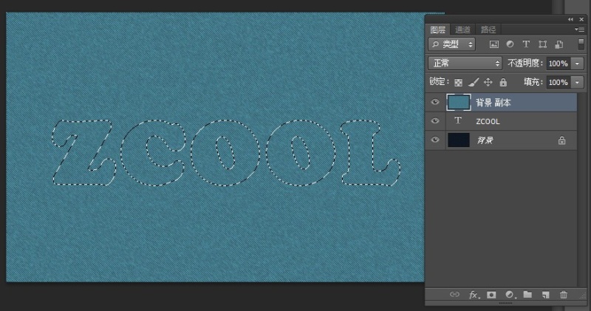Click the 背景 layer thumbnail
Viewport: 591px width, 311px height.
pyautogui.click(x=458, y=140)
